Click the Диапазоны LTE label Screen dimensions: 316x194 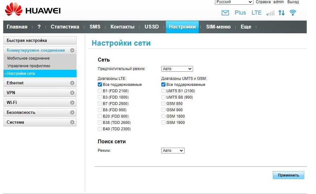112,79
